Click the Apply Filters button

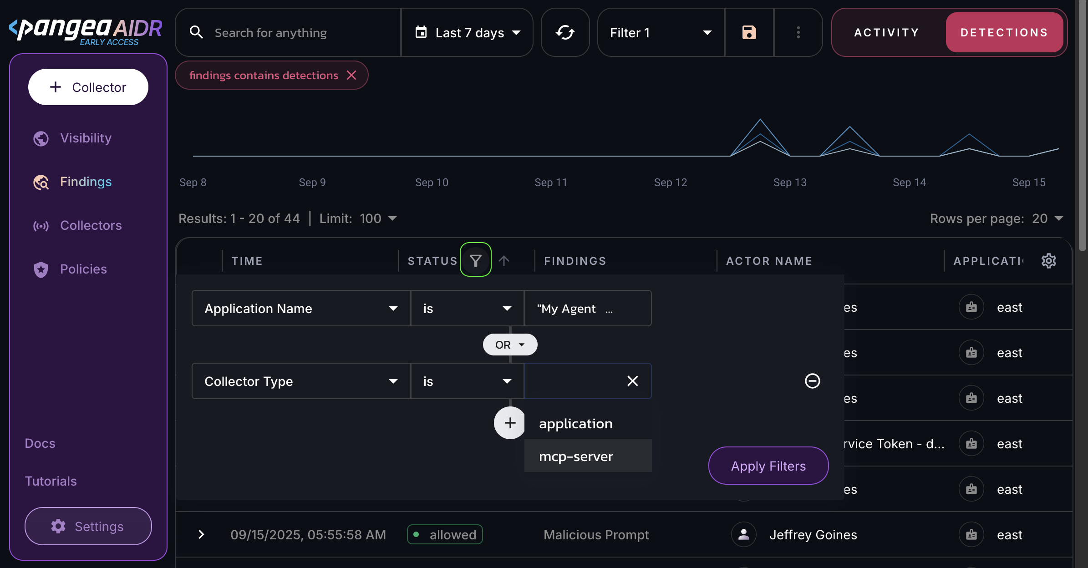[768, 466]
